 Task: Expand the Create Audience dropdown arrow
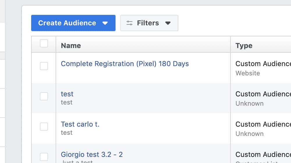(x=105, y=23)
